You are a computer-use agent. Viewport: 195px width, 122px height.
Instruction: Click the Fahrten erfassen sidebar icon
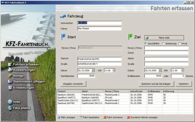pyautogui.click(x=10, y=64)
